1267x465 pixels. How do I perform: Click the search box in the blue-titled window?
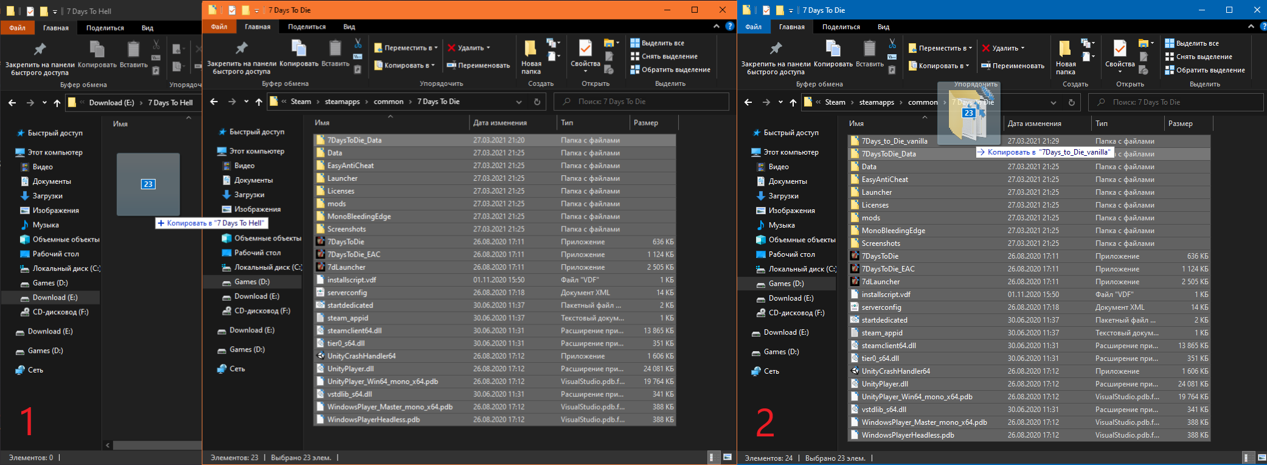pyautogui.click(x=1176, y=102)
